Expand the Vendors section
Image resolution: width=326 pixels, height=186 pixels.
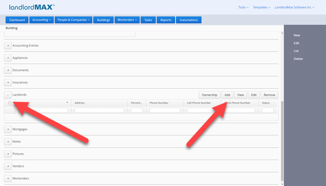pos(8,166)
